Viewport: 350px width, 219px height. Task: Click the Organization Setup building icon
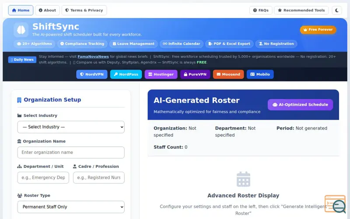click(19, 100)
